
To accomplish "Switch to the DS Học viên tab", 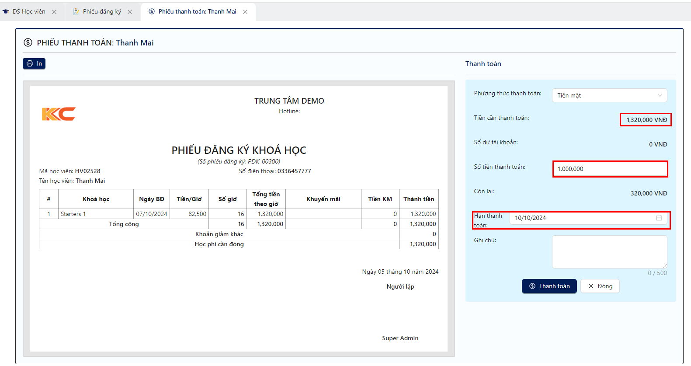I will [x=29, y=12].
